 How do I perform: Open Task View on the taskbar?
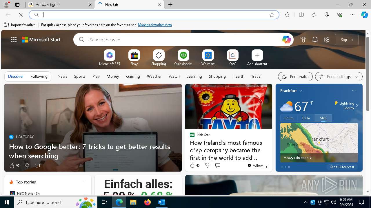click(x=104, y=202)
